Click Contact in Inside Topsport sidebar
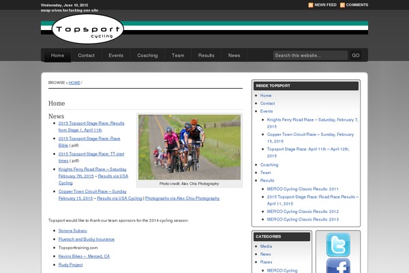 (268, 104)
